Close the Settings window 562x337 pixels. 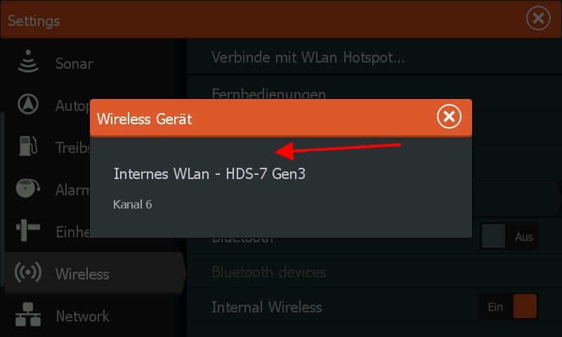(x=538, y=18)
